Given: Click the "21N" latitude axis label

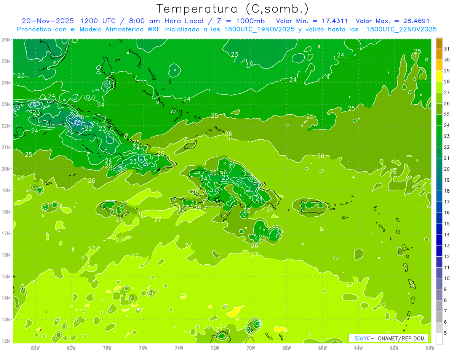Looking at the screenshot, I should [6, 147].
